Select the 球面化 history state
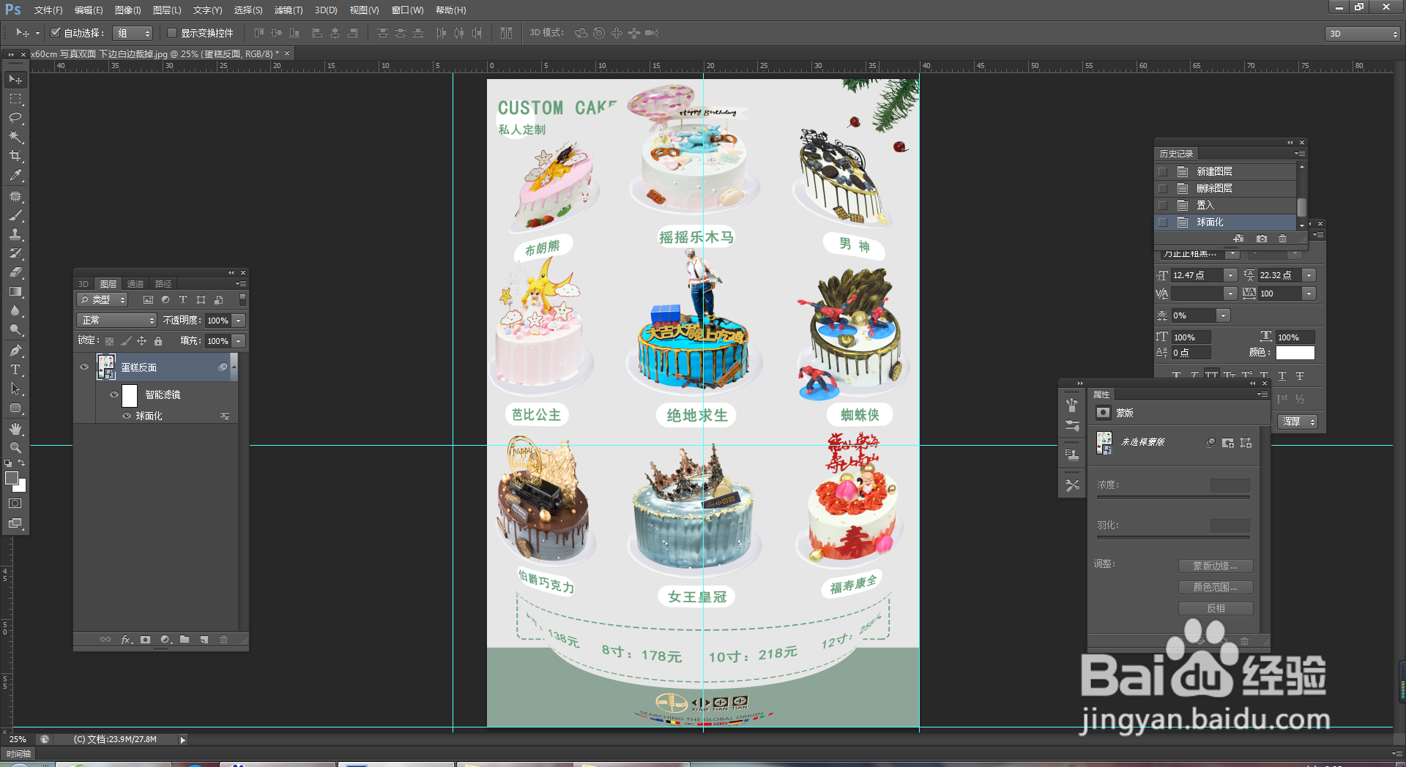The width and height of the screenshot is (1406, 767). coord(1225,222)
